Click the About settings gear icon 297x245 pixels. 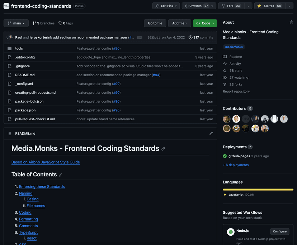[x=291, y=22]
